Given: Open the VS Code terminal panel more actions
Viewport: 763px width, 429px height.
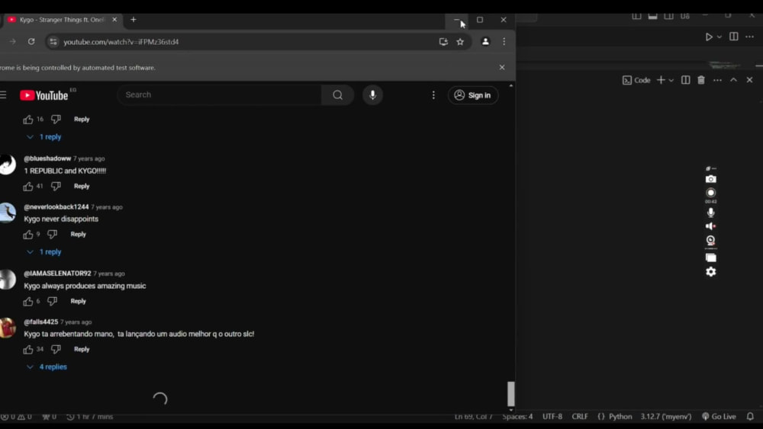Looking at the screenshot, I should coord(717,80).
